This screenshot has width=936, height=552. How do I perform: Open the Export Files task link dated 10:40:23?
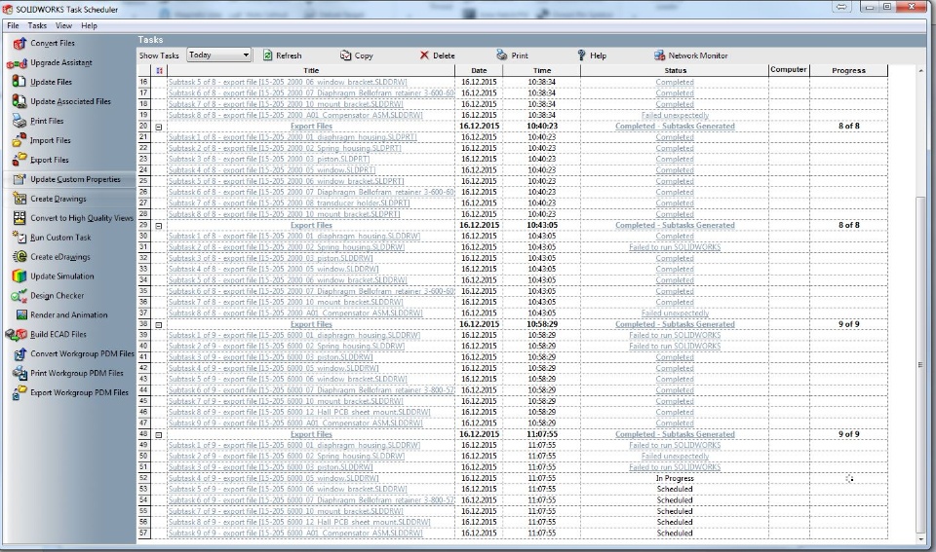coord(311,127)
